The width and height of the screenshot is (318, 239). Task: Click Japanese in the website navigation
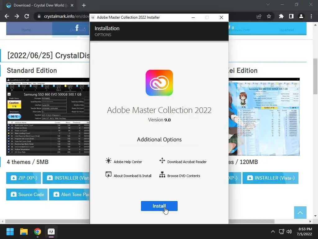coord(286,30)
